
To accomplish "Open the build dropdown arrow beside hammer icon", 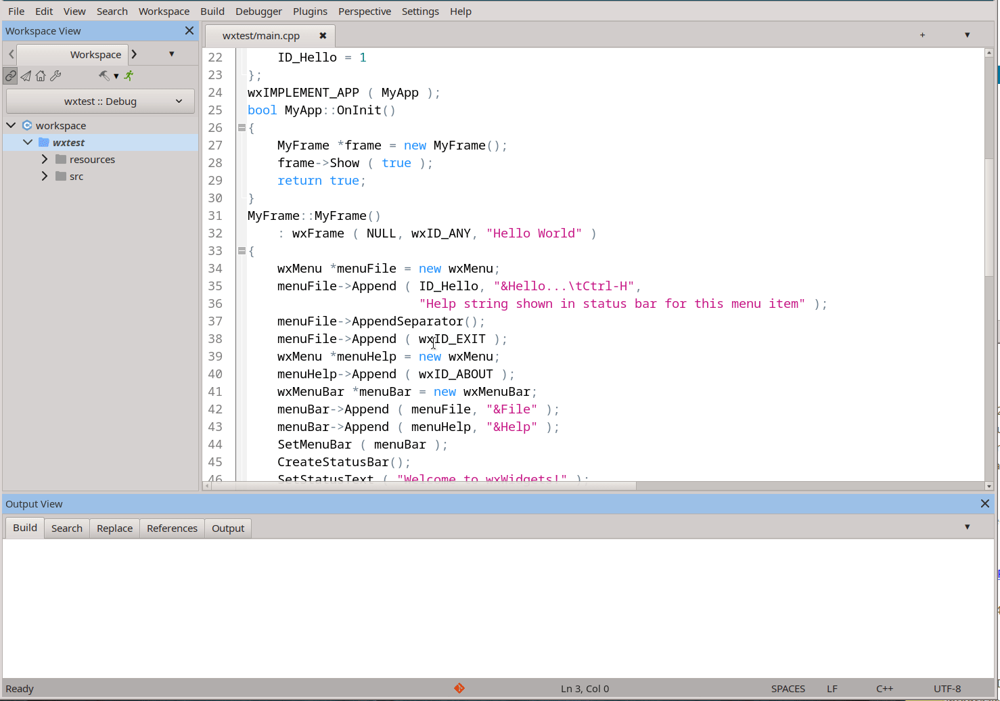I will (x=116, y=76).
